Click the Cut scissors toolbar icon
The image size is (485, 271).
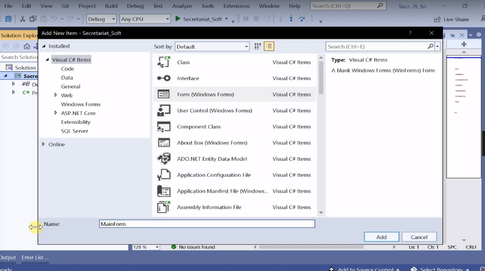click(22, 19)
